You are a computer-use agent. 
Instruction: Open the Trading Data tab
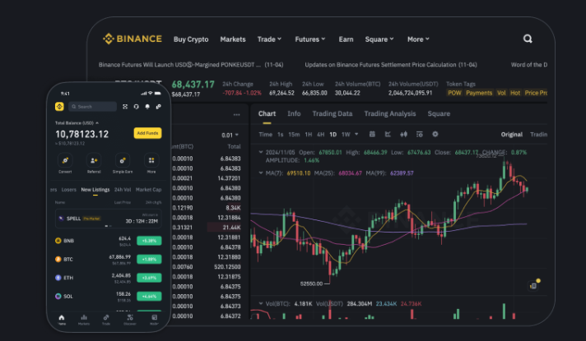coord(333,113)
